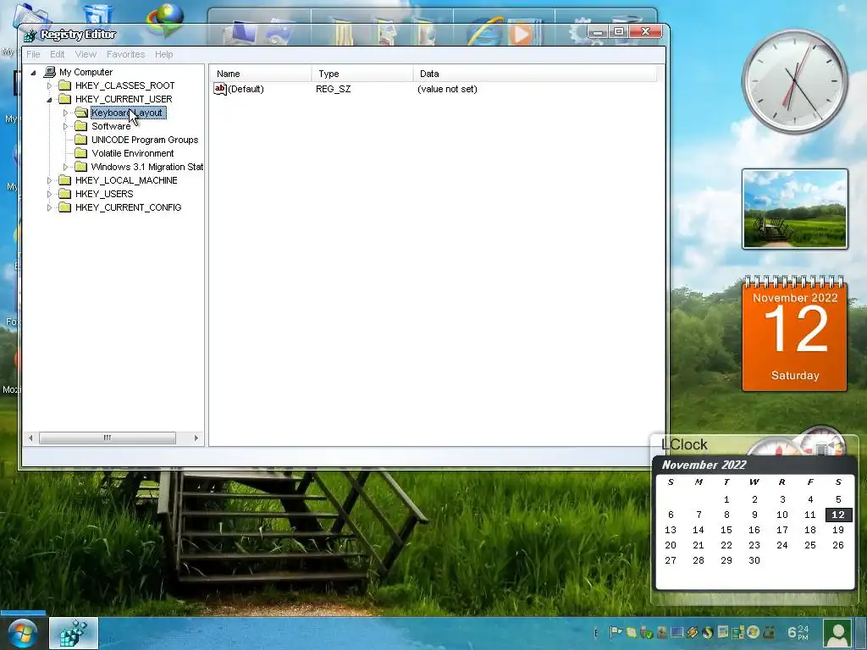Image resolution: width=867 pixels, height=650 pixels.
Task: Click the LClock gadget title
Action: click(x=684, y=444)
